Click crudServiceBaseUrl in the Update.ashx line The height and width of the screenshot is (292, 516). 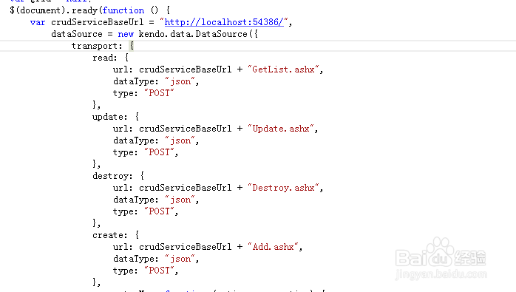pos(186,129)
